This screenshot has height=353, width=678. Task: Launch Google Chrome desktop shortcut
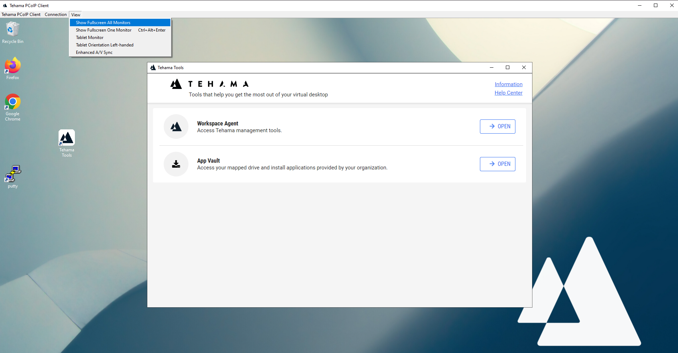coord(13,107)
